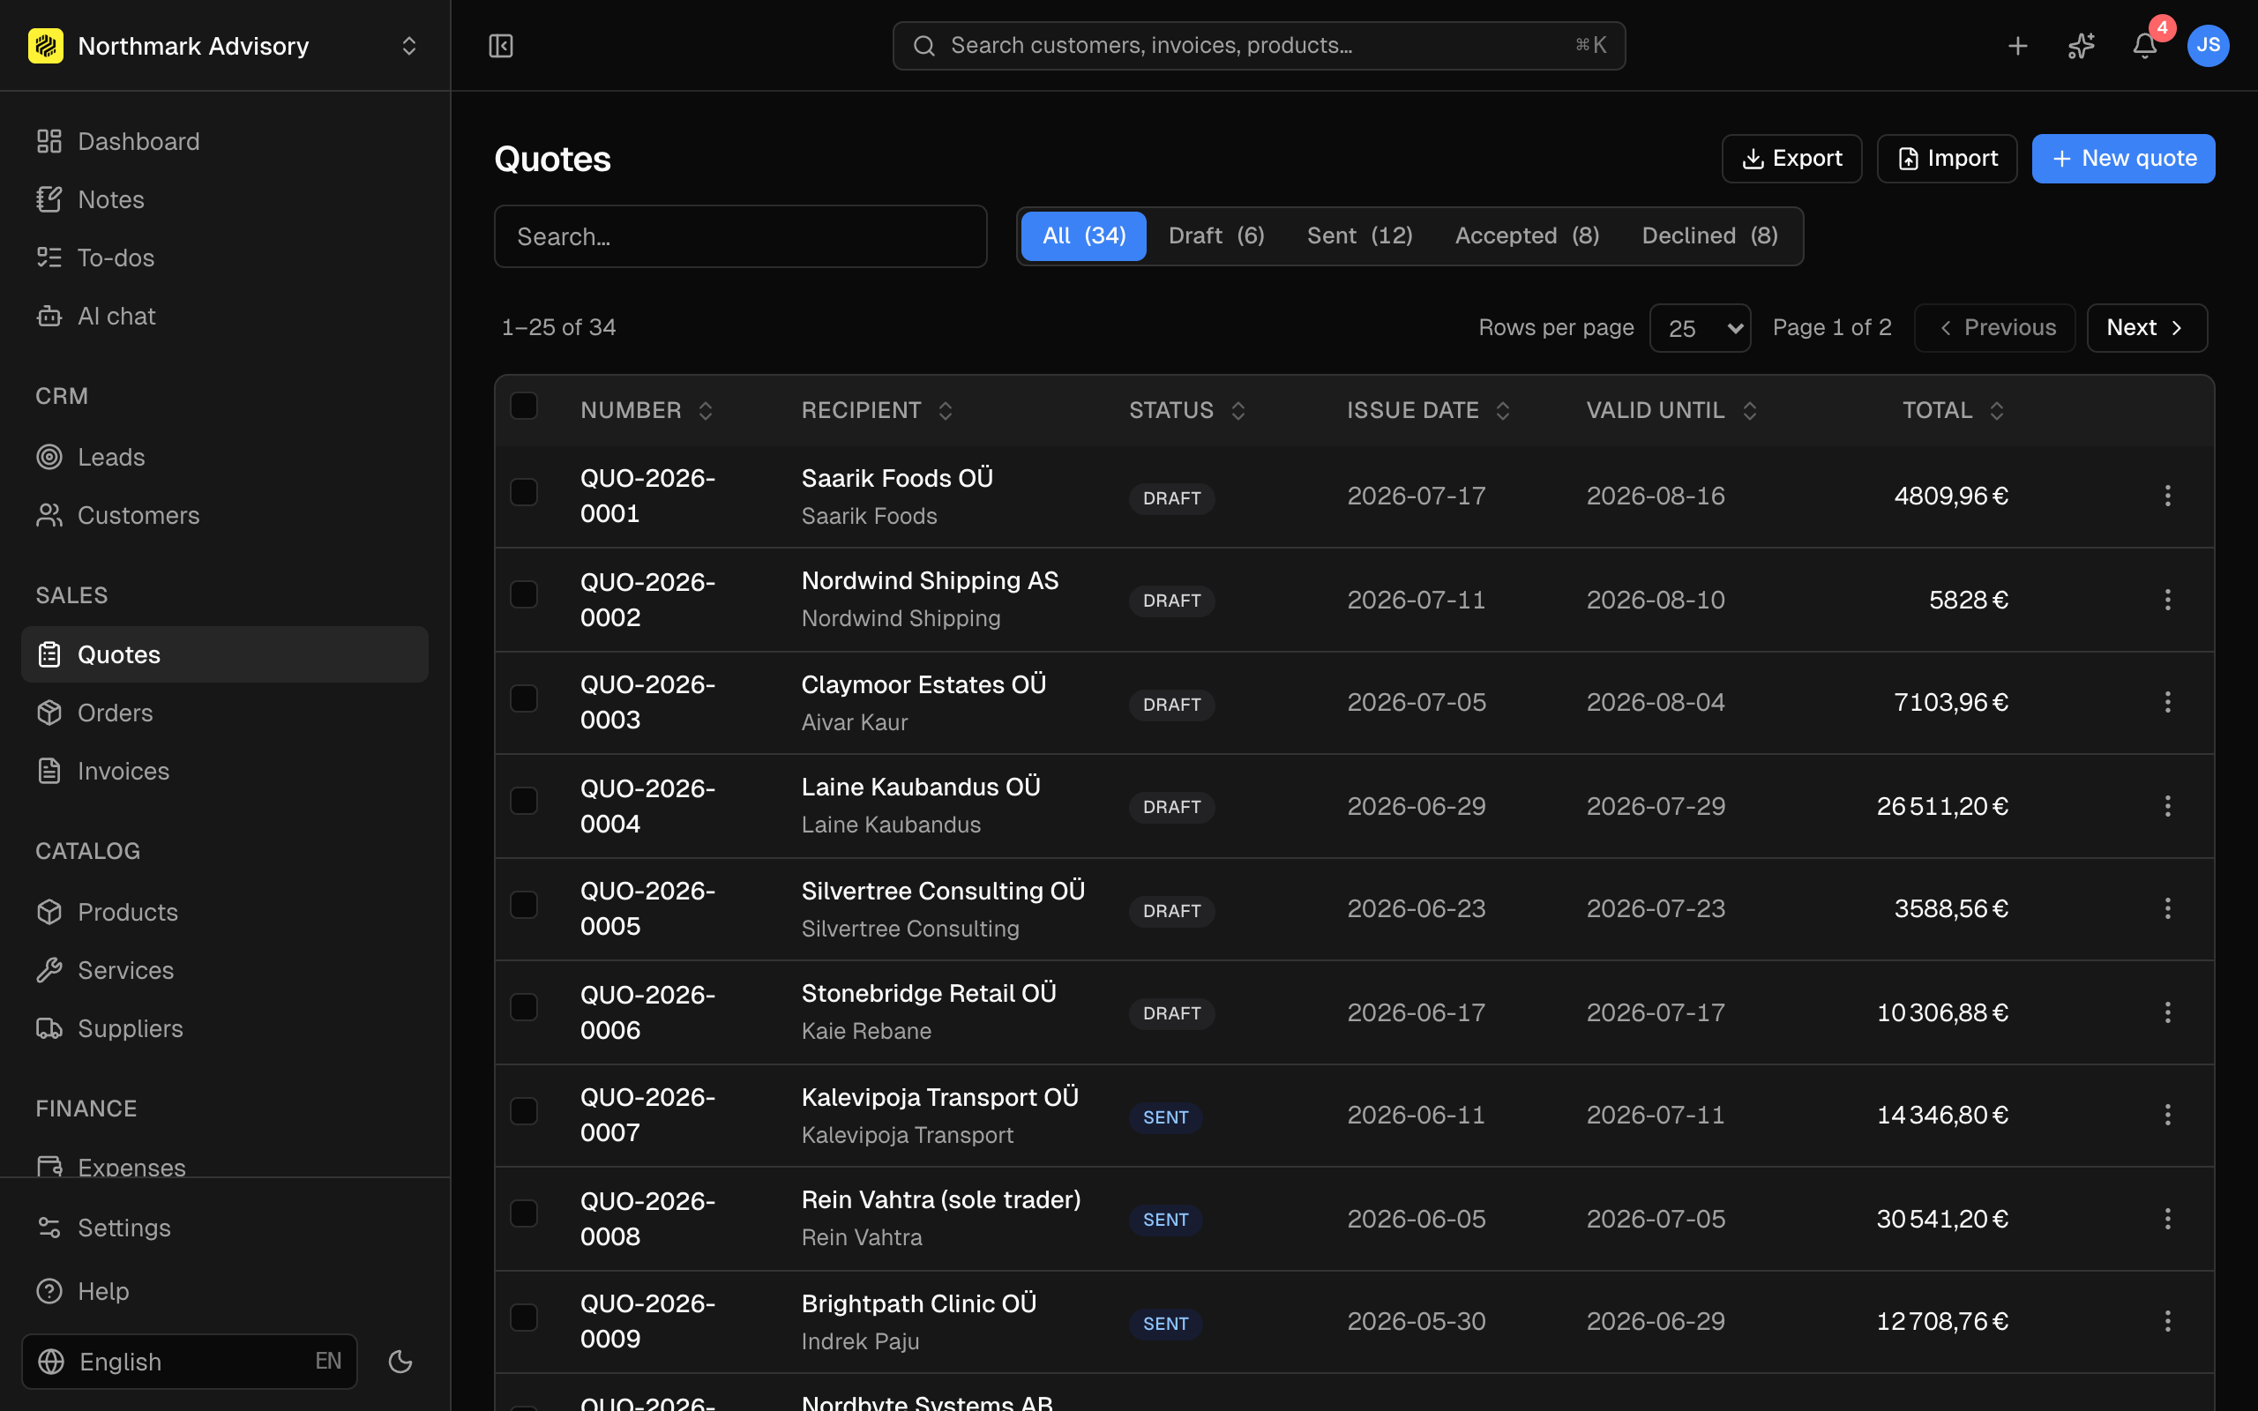Click the Previous page button

coord(1995,327)
